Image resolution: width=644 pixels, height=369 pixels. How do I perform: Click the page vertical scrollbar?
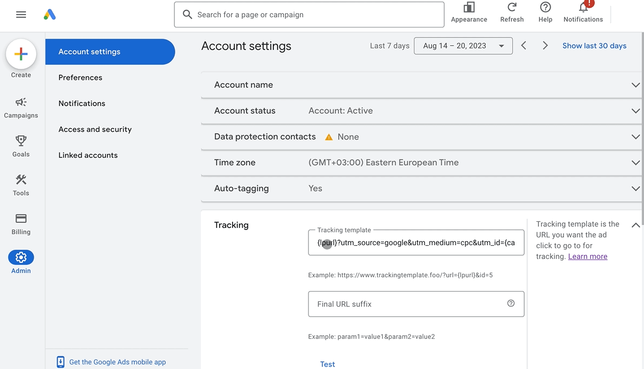tap(642, 127)
